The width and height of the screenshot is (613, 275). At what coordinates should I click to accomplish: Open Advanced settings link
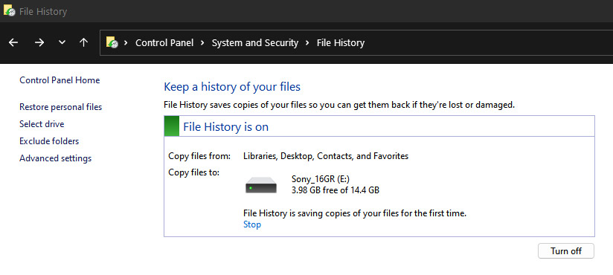coord(56,158)
